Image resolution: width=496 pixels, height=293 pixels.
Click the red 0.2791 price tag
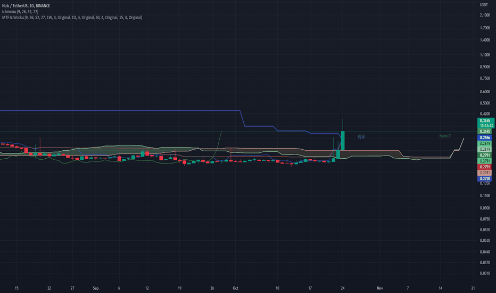[x=485, y=167]
